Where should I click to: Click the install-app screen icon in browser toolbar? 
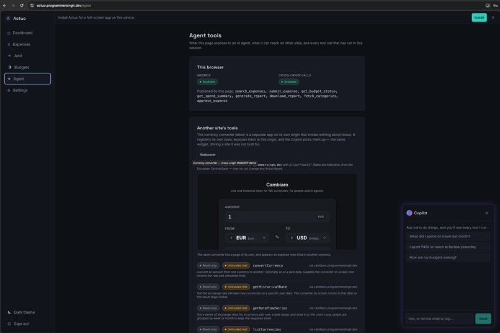488,6
